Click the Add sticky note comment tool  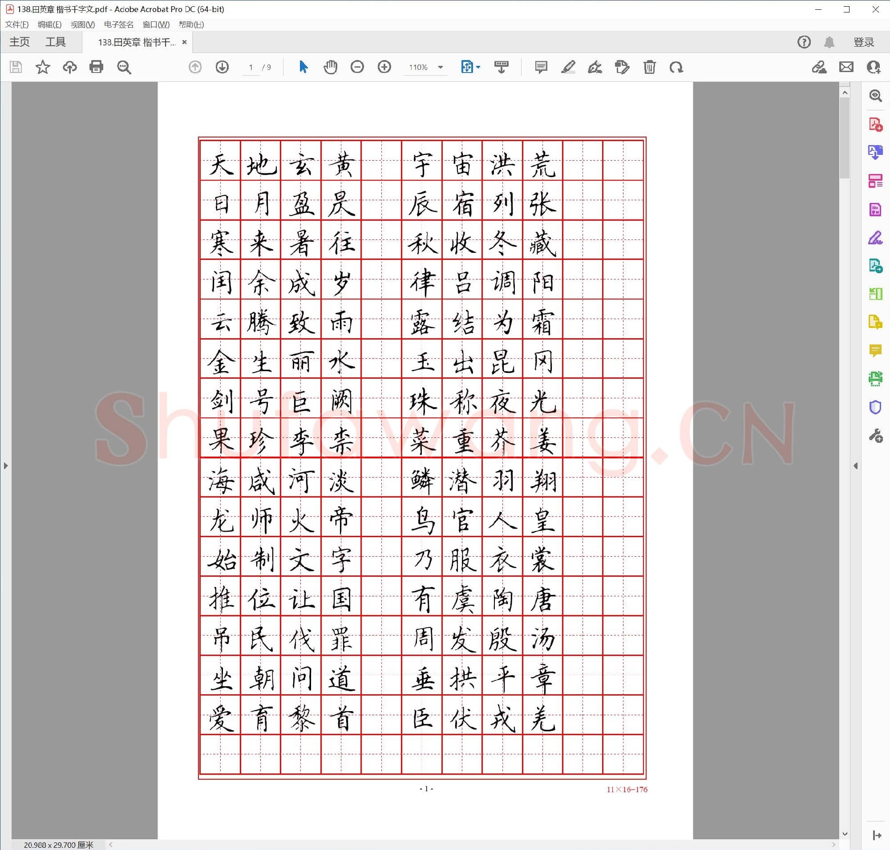click(x=541, y=67)
